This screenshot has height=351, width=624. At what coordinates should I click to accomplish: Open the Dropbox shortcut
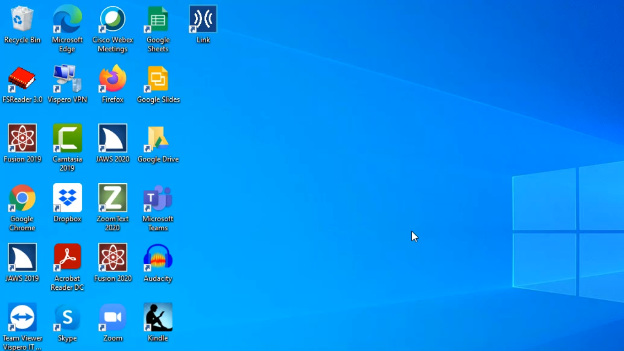click(x=67, y=198)
